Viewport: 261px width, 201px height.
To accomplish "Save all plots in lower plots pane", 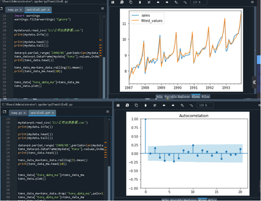I will (x=127, y=105).
